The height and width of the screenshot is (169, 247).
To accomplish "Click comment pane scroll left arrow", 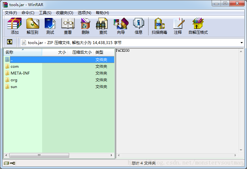I will (119, 155).
